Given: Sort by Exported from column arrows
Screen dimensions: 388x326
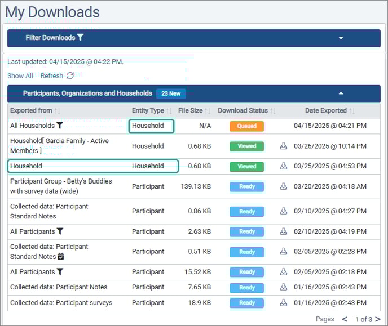Looking at the screenshot, I should [58, 111].
